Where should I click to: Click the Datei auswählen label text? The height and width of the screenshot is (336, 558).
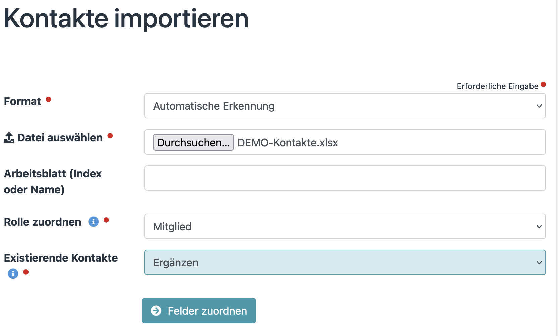click(x=60, y=138)
